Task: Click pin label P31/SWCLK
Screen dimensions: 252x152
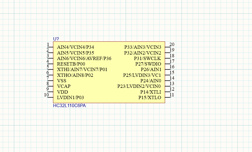Action: 148,58
